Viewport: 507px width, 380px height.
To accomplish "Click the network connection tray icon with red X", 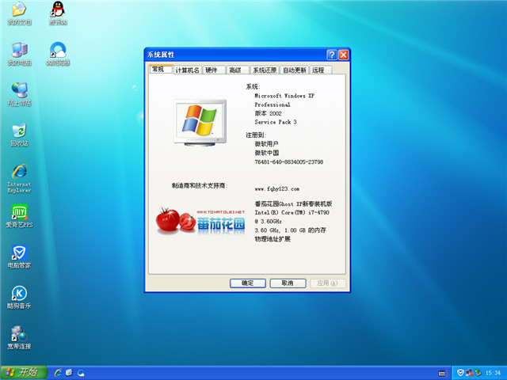I will [469, 373].
